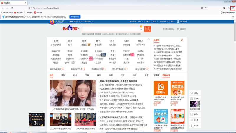
Task: Close the 火狐主页 tab
Action: [25, 3]
